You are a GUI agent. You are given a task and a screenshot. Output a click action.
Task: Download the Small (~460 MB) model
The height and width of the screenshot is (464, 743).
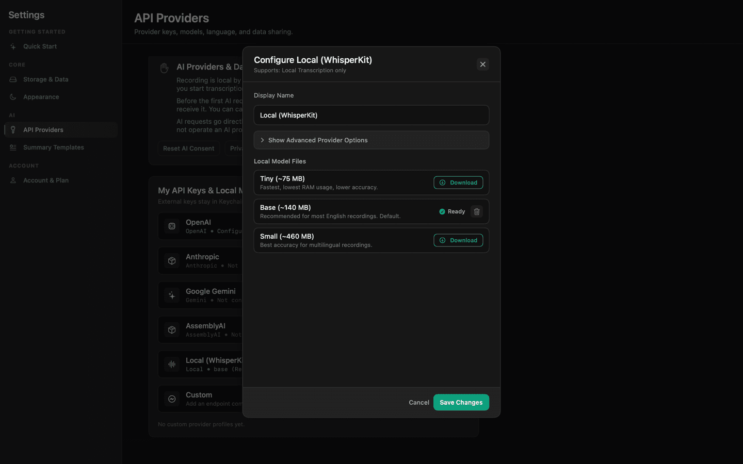pos(458,240)
